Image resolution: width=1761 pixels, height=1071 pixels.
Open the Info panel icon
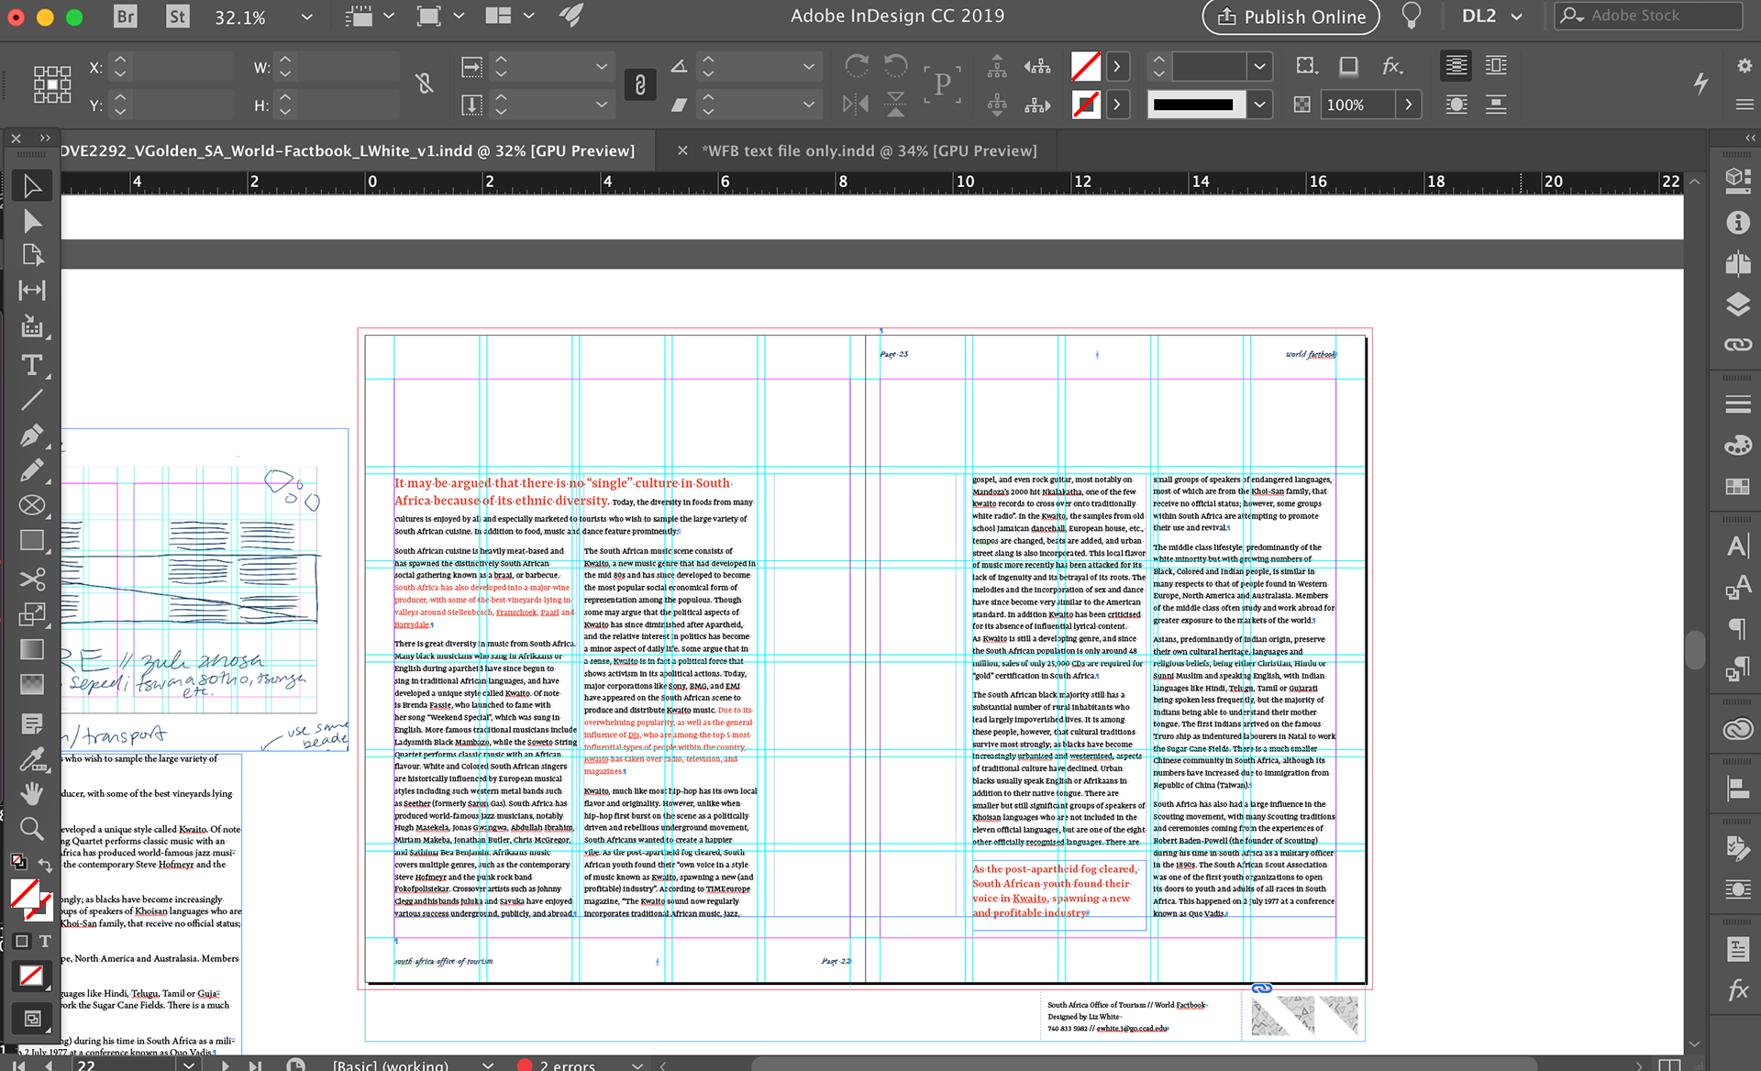pos(1737,223)
